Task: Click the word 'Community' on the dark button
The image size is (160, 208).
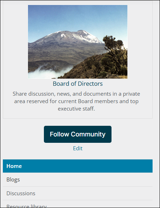Action: [88, 134]
